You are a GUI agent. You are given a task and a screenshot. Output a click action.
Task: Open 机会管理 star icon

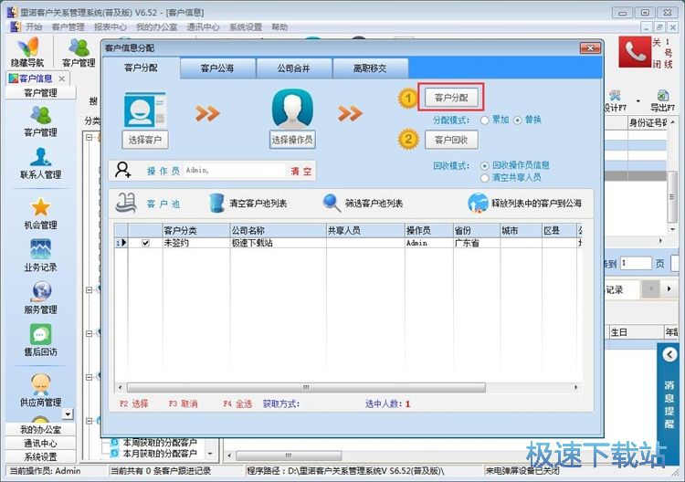(x=40, y=207)
